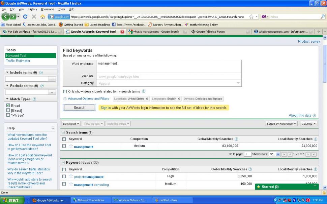Select Keyword Tool in Tools panel
The height and width of the screenshot is (204, 327).
click(x=31, y=56)
